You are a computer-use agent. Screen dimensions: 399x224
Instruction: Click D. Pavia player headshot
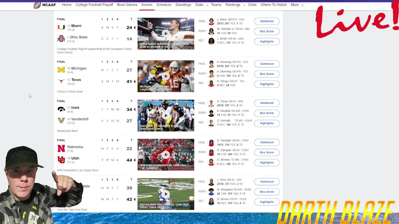tap(211, 103)
